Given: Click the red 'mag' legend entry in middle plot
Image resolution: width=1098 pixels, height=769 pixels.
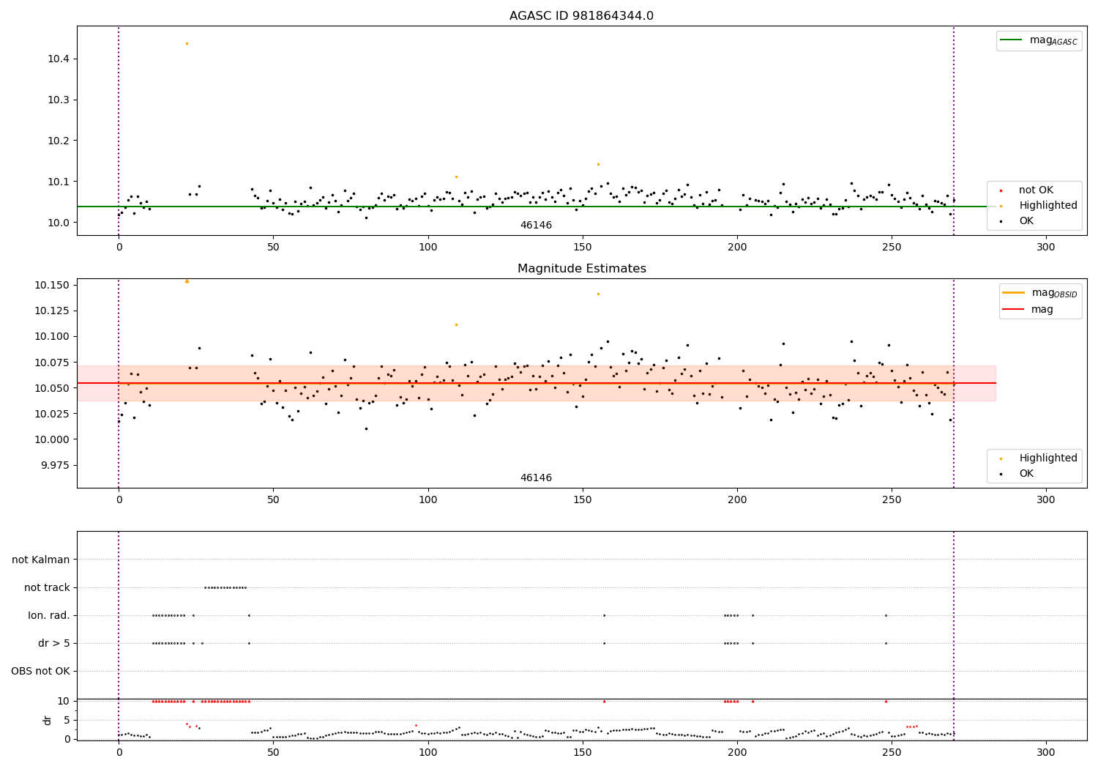Looking at the screenshot, I should 1028,310.
